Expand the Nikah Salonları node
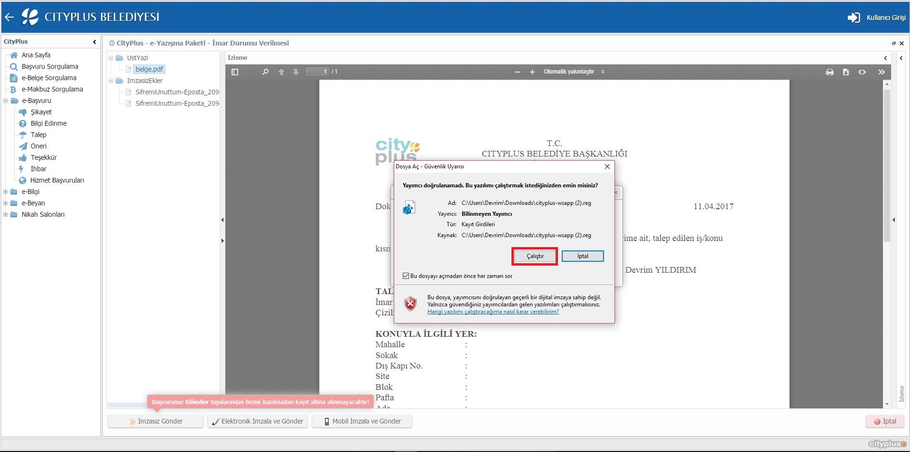The image size is (910, 452). (6, 214)
